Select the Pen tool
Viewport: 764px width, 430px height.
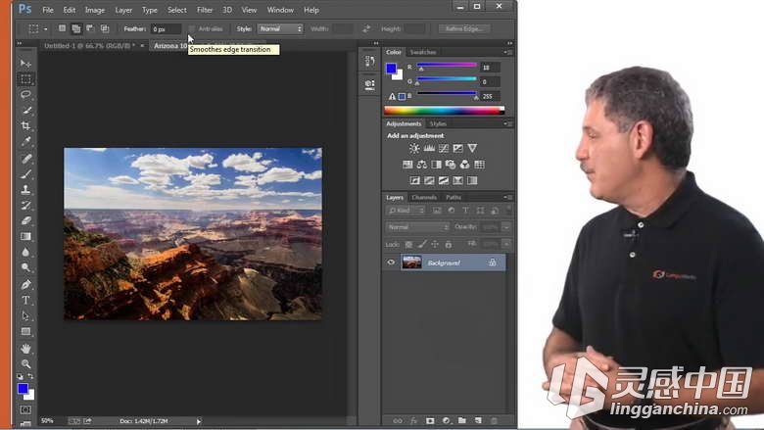coord(25,284)
